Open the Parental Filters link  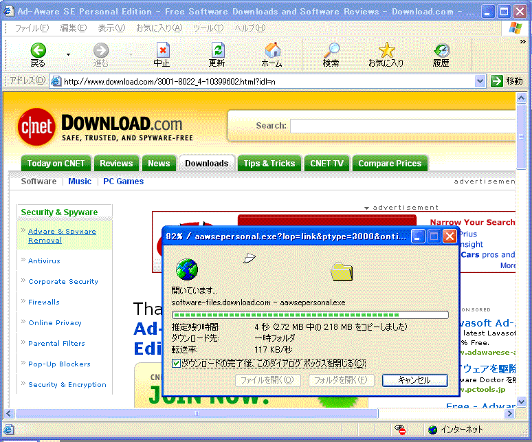(56, 344)
